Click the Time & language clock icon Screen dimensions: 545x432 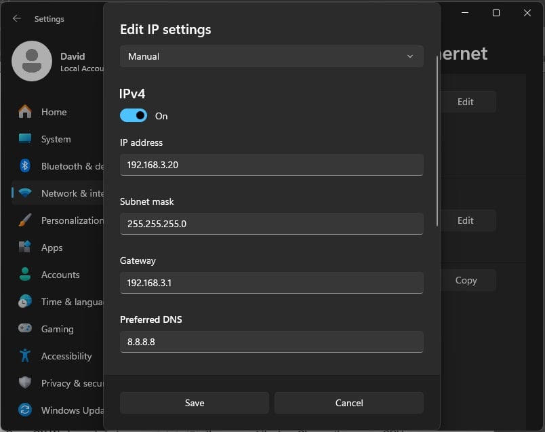click(25, 301)
